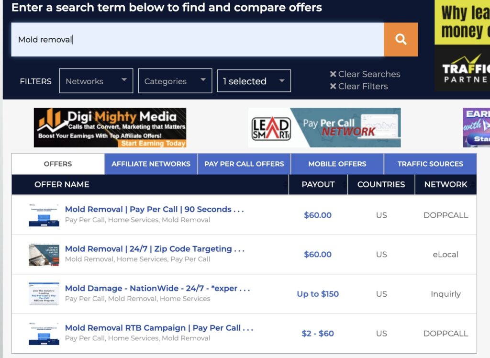This screenshot has height=358, width=490.
Task: Switch to the Pay Per Call Offers tab
Action: coord(244,164)
